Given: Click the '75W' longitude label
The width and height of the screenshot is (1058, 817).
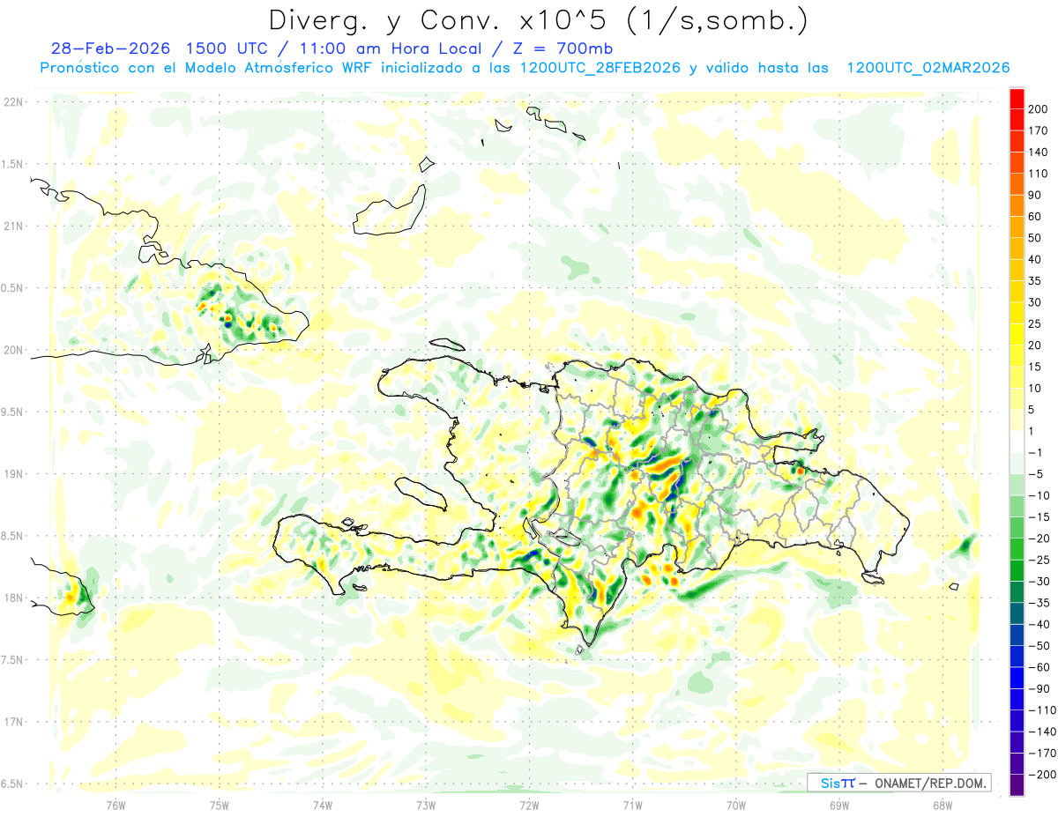Looking at the screenshot, I should [220, 805].
